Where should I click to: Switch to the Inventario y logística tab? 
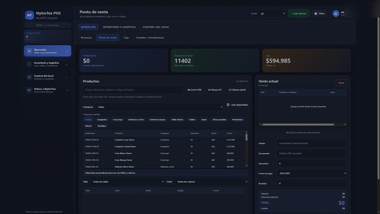click(119, 27)
